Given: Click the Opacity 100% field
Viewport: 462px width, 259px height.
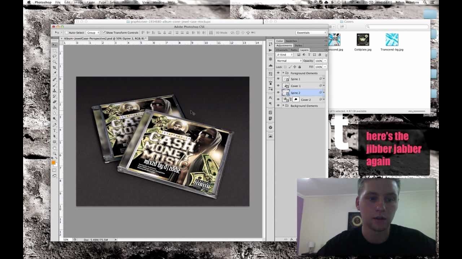Looking at the screenshot, I should [319, 61].
